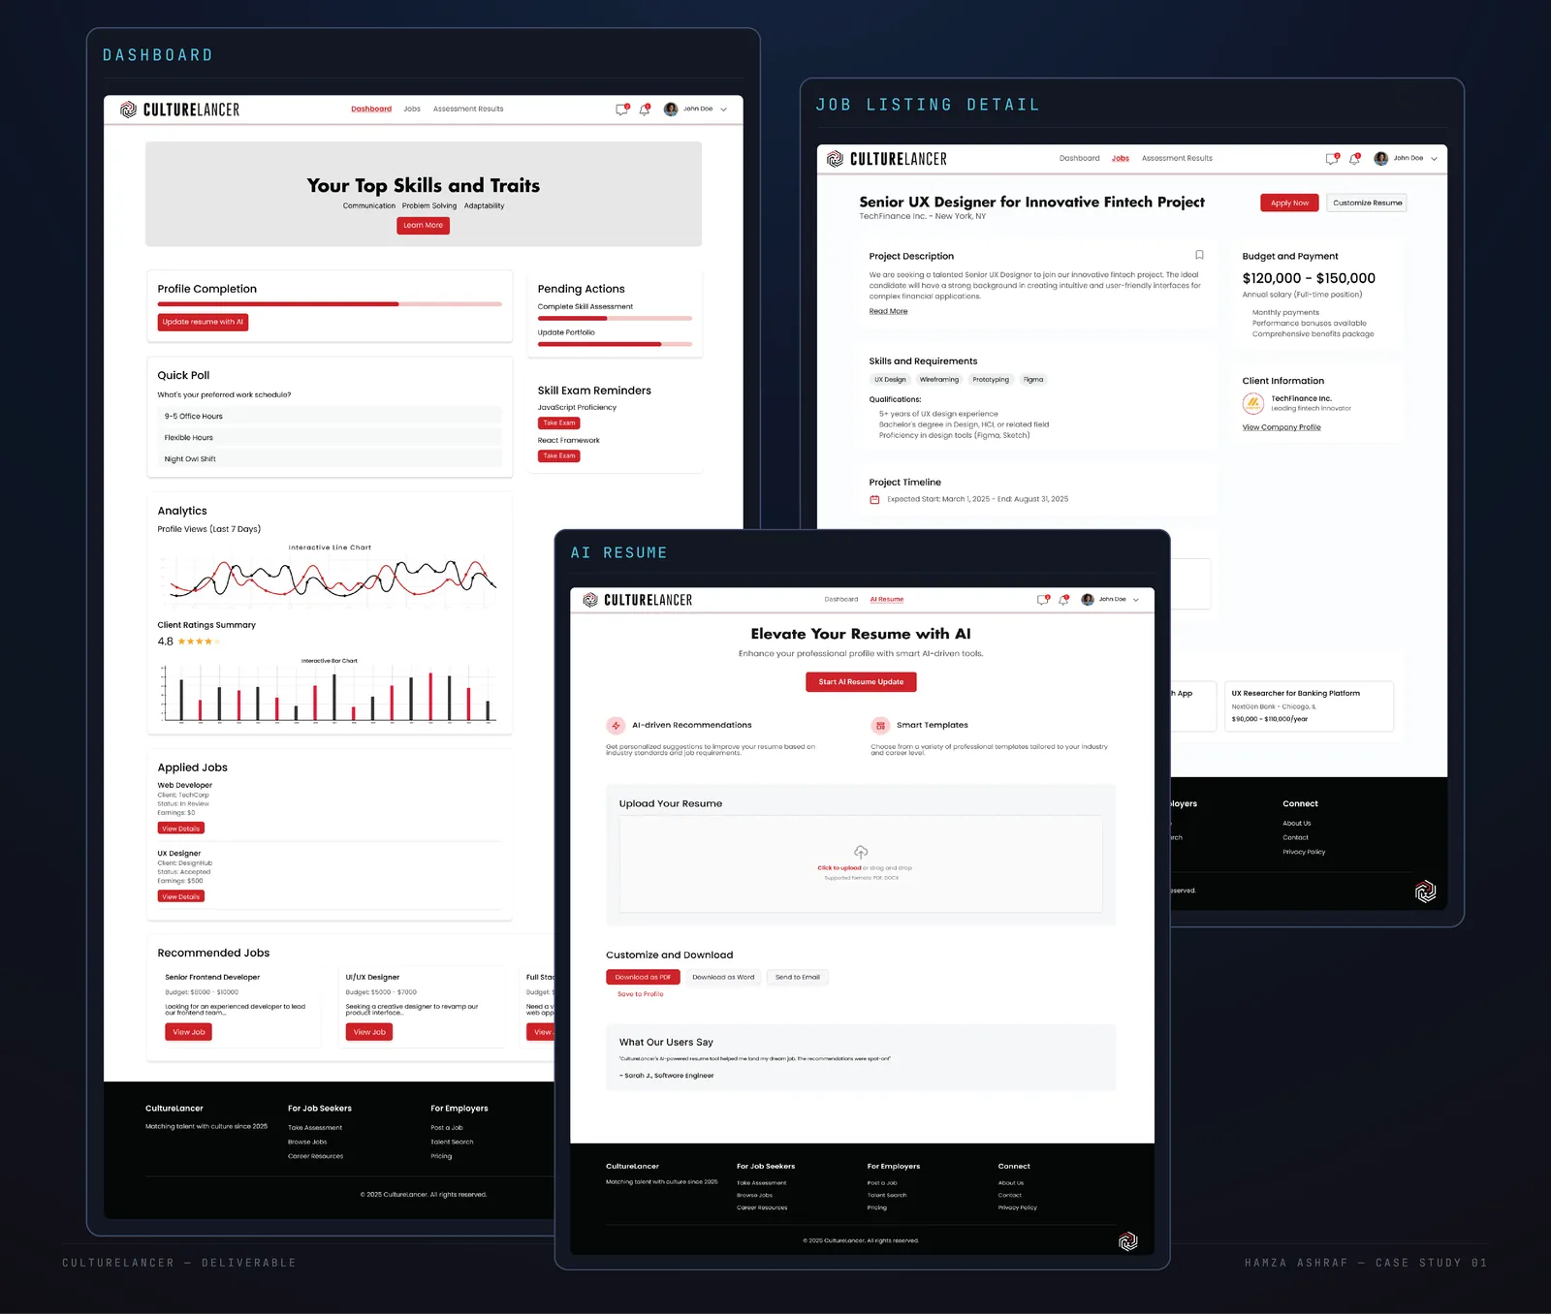Screen dimensions: 1551x1315
Task: Open Assessment Results tab in Job Listing window
Action: click(x=1177, y=158)
